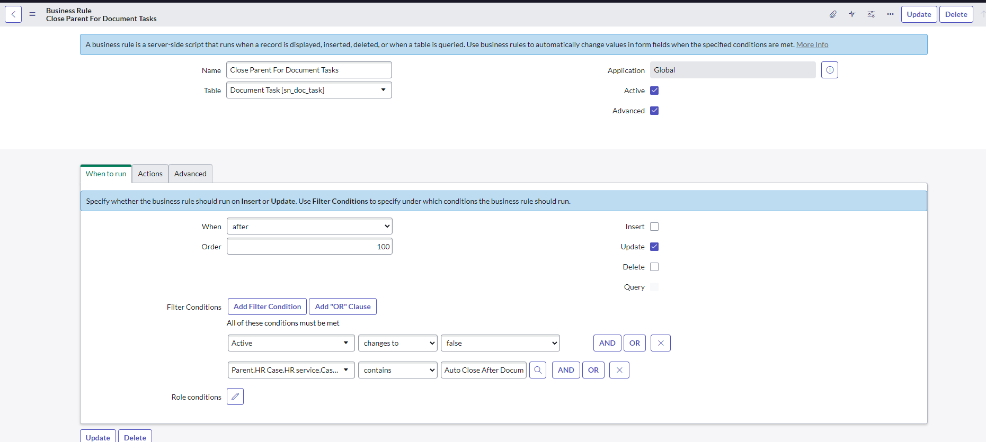Click OR on the Active condition row
The image size is (986, 442).
635,343
